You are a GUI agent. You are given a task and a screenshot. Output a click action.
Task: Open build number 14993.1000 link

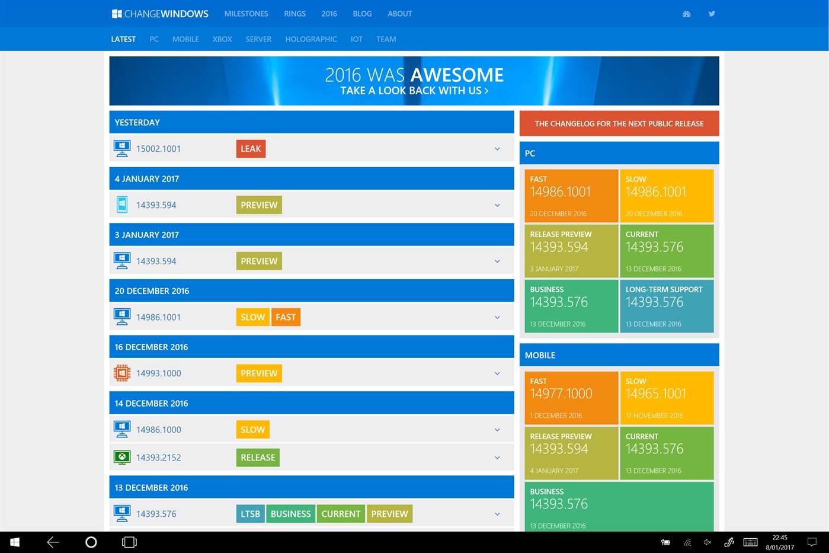click(159, 373)
